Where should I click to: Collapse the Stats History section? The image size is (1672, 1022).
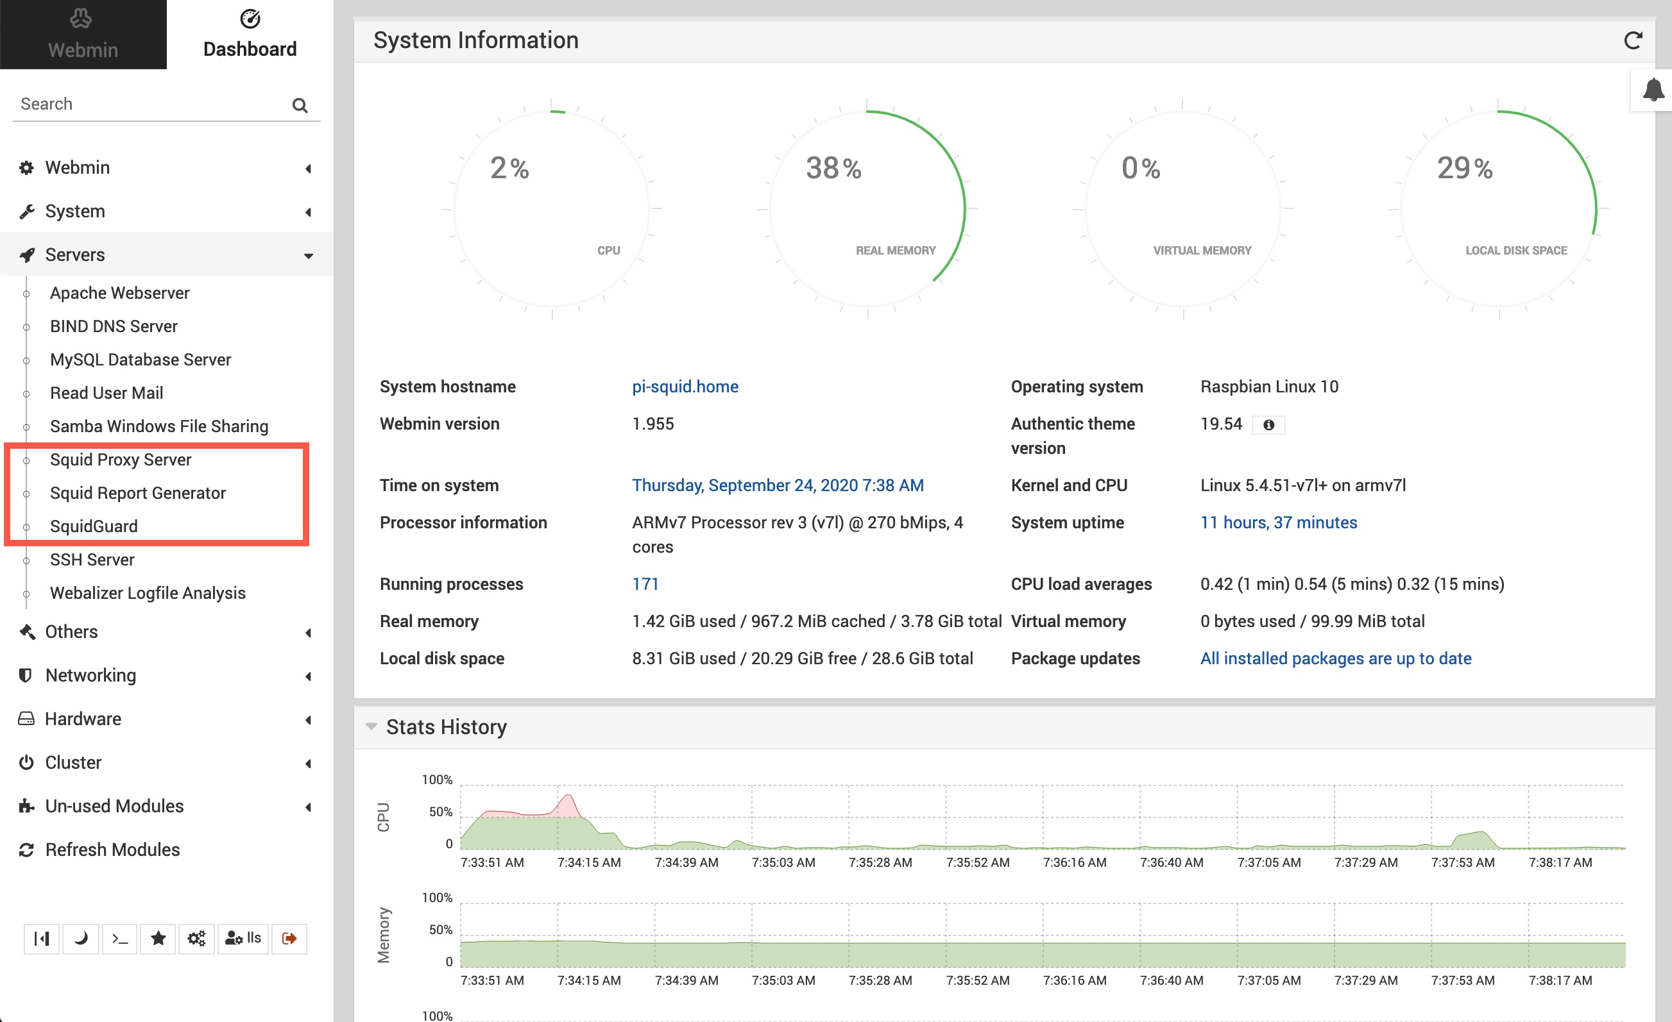pos(371,726)
